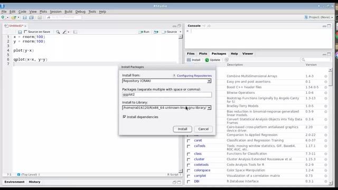338x190 pixels.
Task: Click the Print icon in main toolbar
Action: point(40,17)
